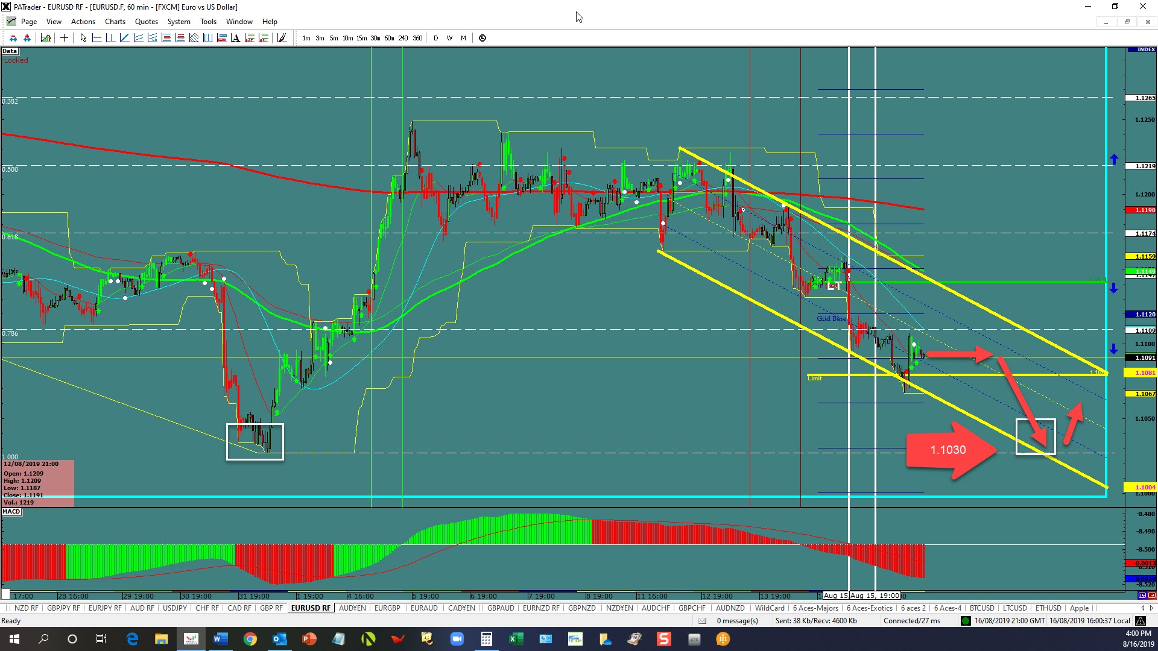Switch chart to 240 minute timeframe
The image size is (1158, 651).
click(x=403, y=38)
